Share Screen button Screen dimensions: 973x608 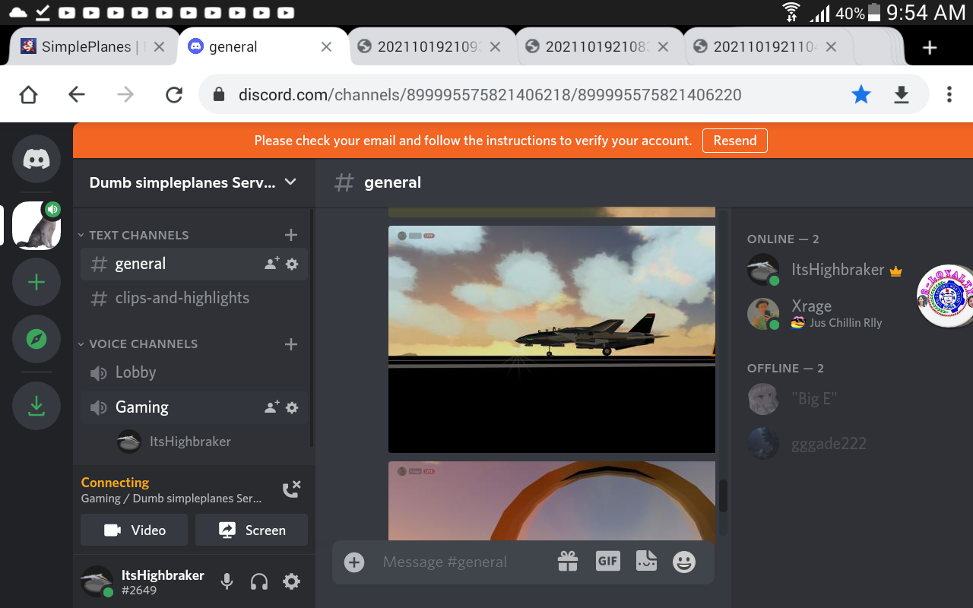pos(252,530)
